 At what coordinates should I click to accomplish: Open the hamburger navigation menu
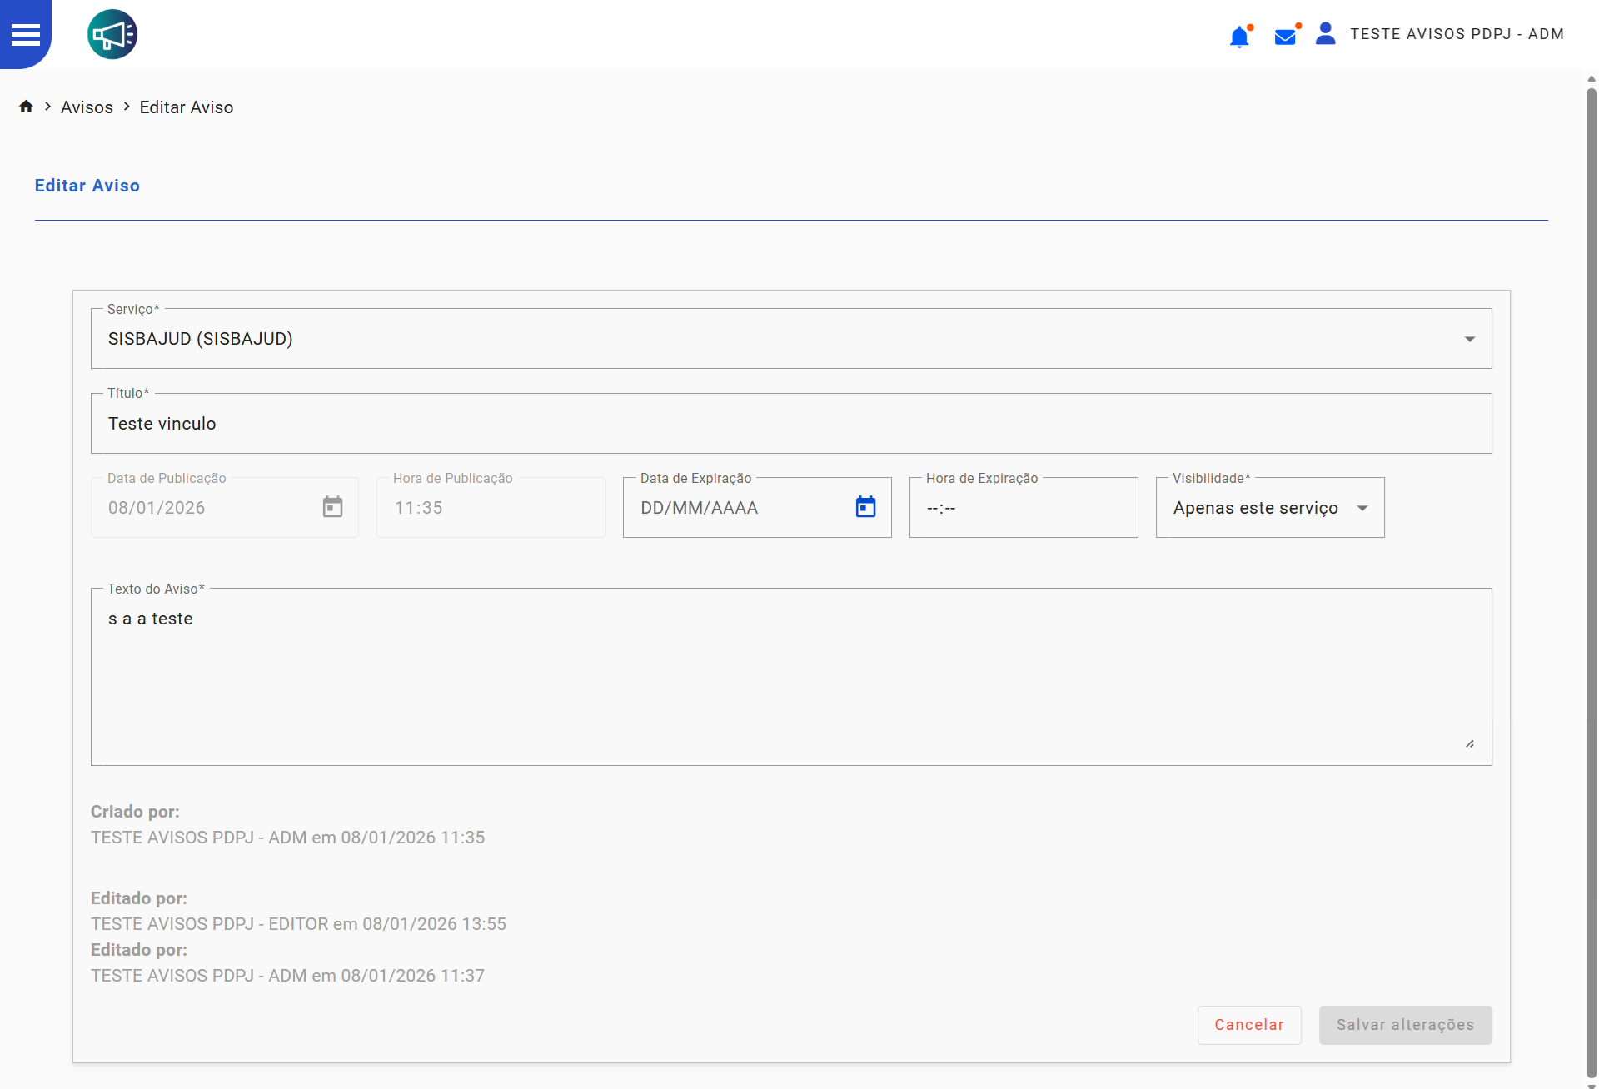tap(25, 34)
